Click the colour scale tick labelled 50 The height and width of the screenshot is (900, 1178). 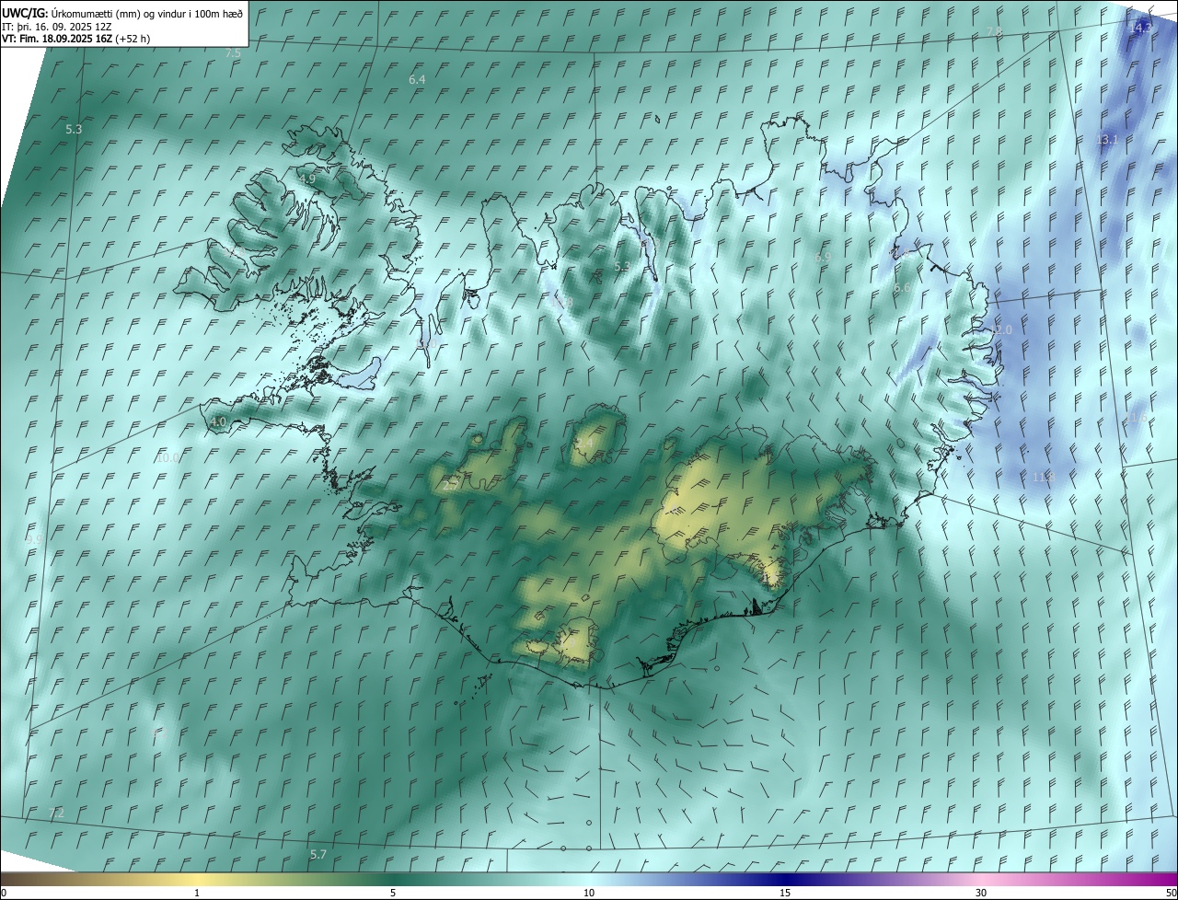point(1171,893)
